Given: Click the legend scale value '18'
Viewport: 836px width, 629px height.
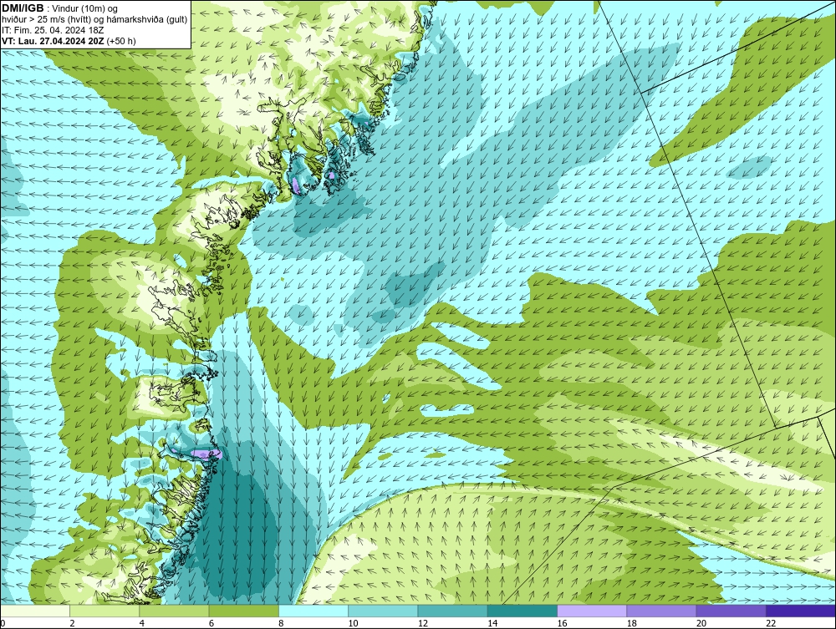Looking at the screenshot, I should point(632,623).
